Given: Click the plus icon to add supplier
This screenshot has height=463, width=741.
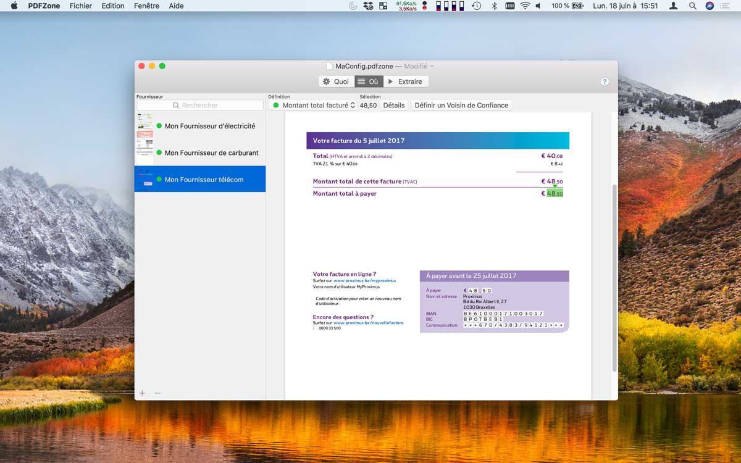Looking at the screenshot, I should tap(142, 393).
